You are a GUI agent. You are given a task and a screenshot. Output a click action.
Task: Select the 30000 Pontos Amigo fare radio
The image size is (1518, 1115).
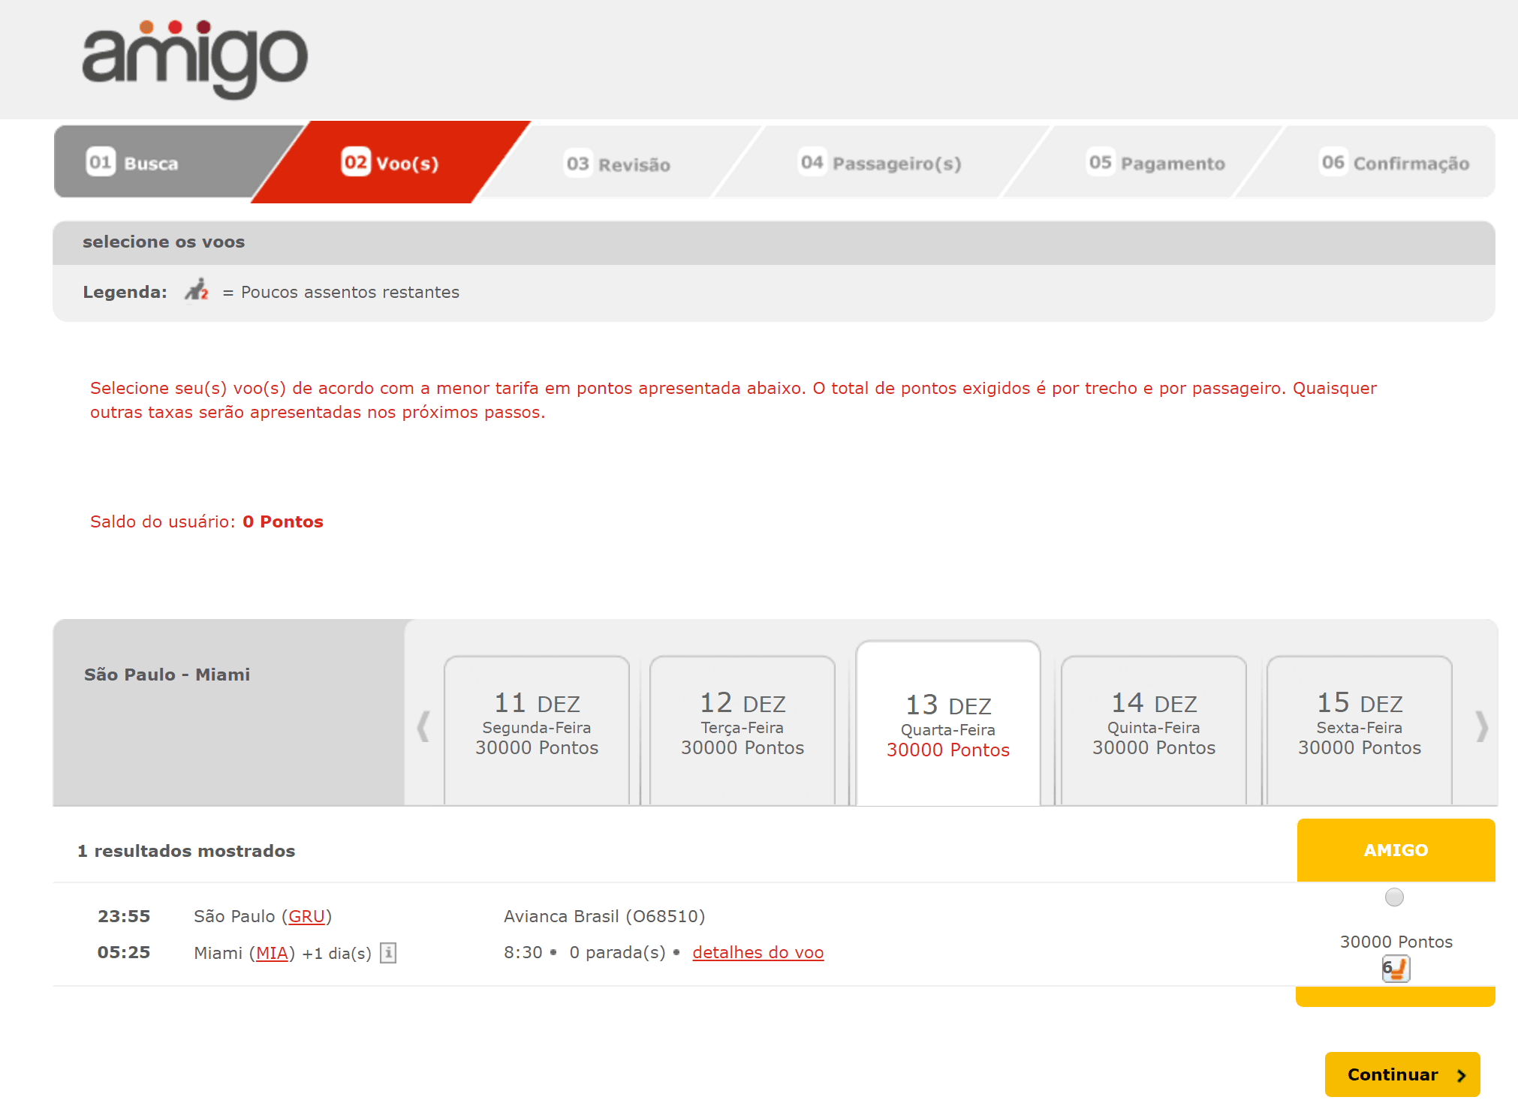click(x=1394, y=897)
